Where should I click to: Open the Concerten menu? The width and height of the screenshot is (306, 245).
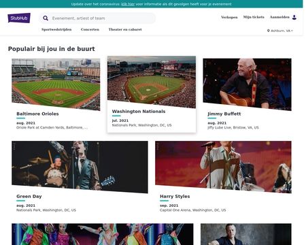pyautogui.click(x=90, y=29)
